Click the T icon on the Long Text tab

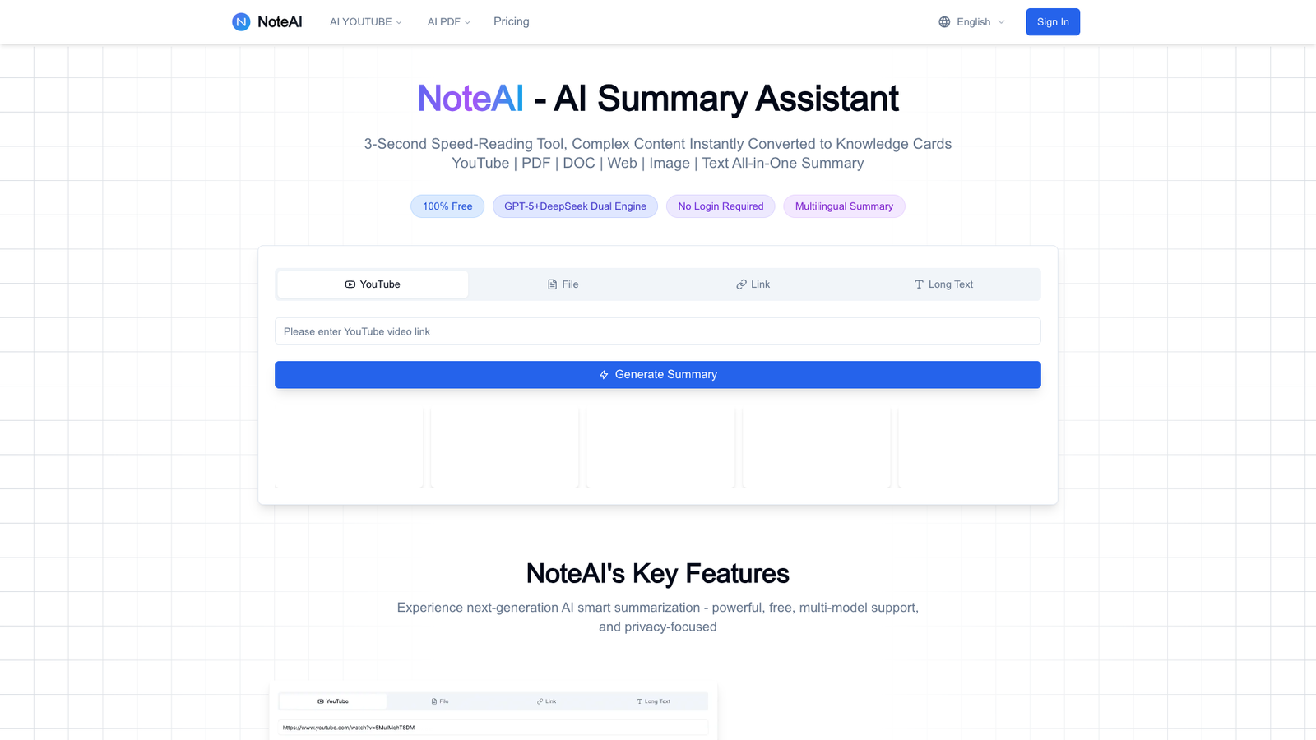point(918,284)
